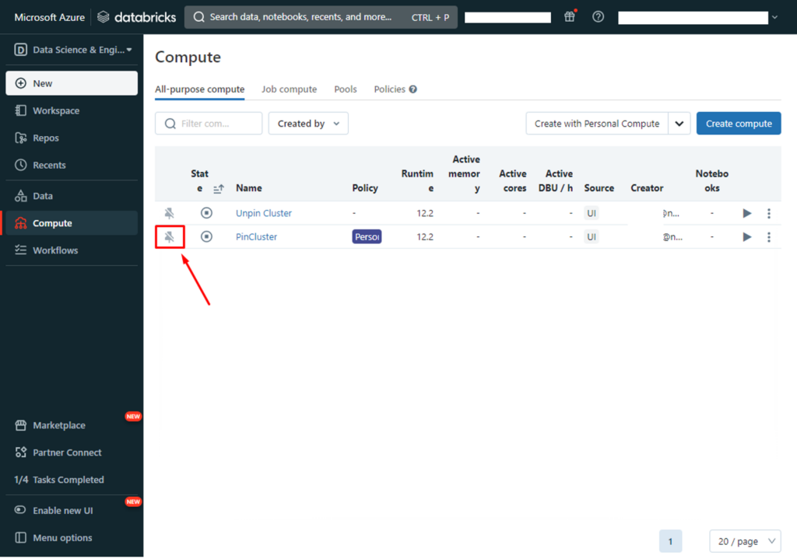Viewport: 797px width, 559px height.
Task: Click the Create compute button
Action: tap(738, 124)
